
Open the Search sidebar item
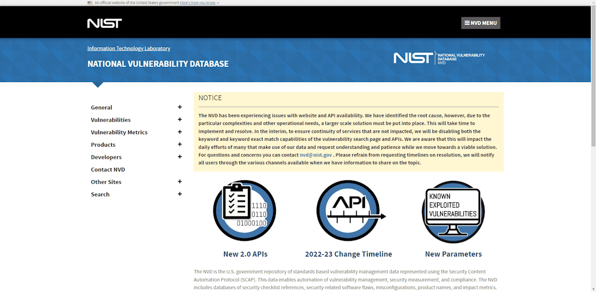pos(100,194)
